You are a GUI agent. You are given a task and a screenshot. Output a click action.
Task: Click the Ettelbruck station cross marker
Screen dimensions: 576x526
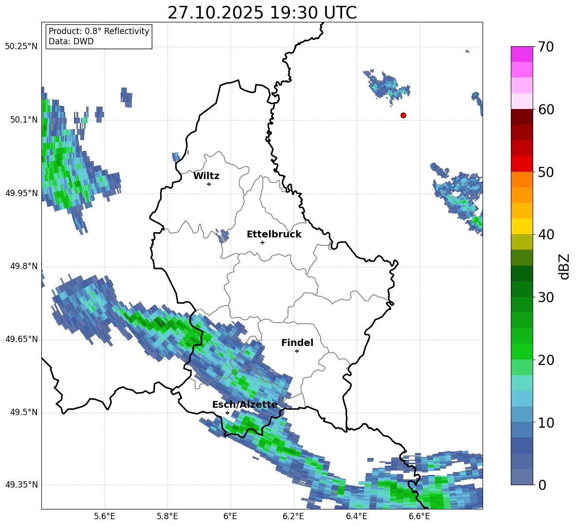(262, 242)
